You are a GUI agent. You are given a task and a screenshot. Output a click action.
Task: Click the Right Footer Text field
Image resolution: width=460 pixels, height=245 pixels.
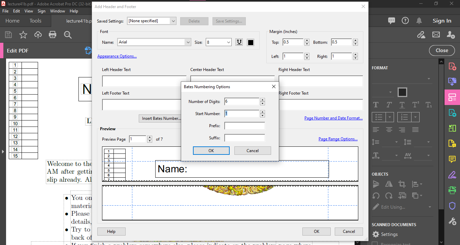[321, 105]
